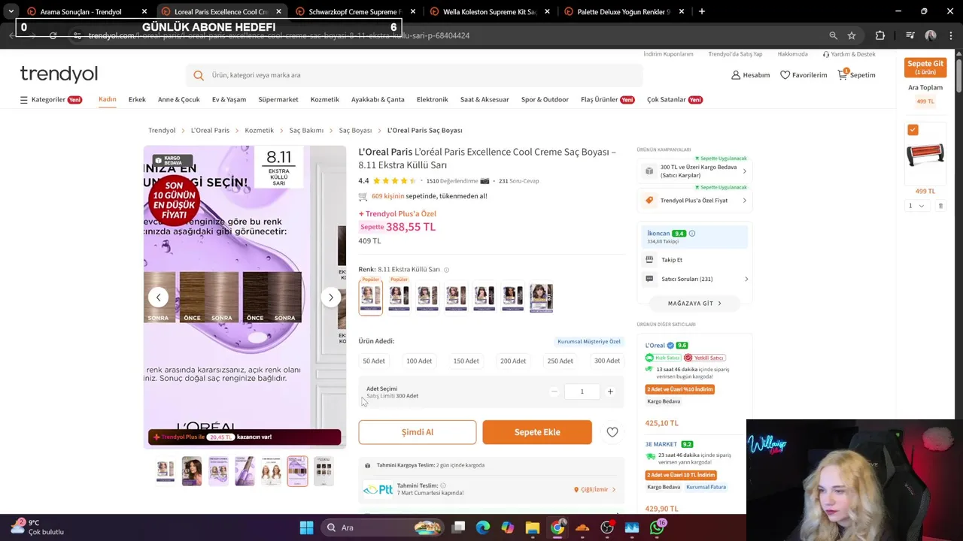The height and width of the screenshot is (541, 963).
Task: Decrease quantity with minus button
Action: click(x=554, y=391)
